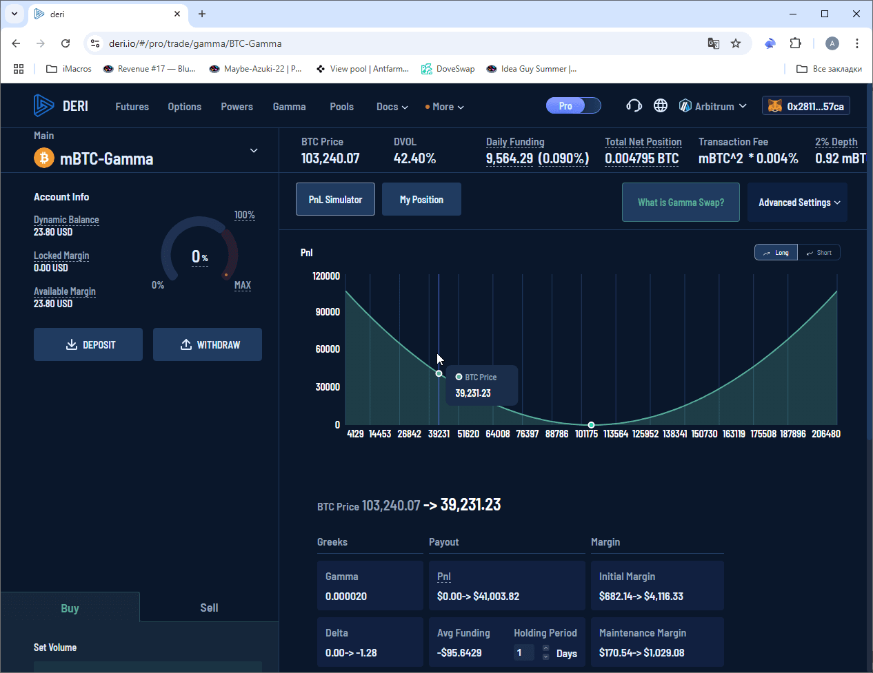The image size is (873, 673).
Task: Click the What is Gamma Swap button
Action: tap(681, 203)
